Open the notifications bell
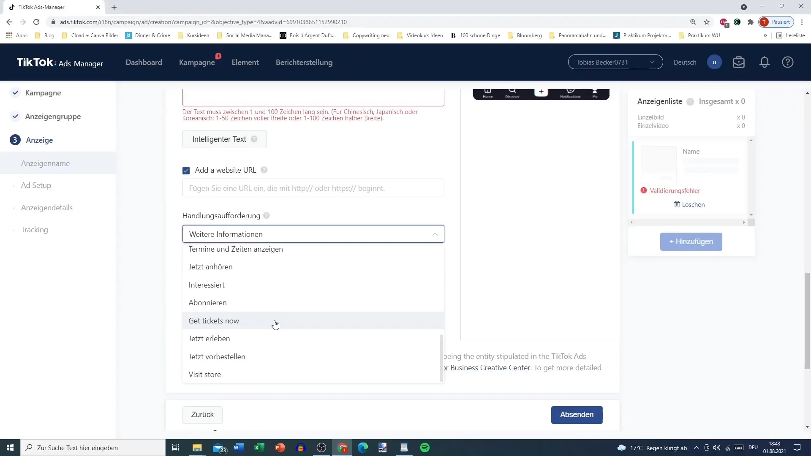Image resolution: width=811 pixels, height=456 pixels. (x=765, y=62)
